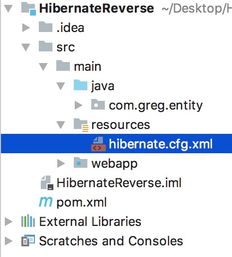Click the HibernateReverse.iml file icon
Viewport: 232px width, 257px height.
(47, 183)
